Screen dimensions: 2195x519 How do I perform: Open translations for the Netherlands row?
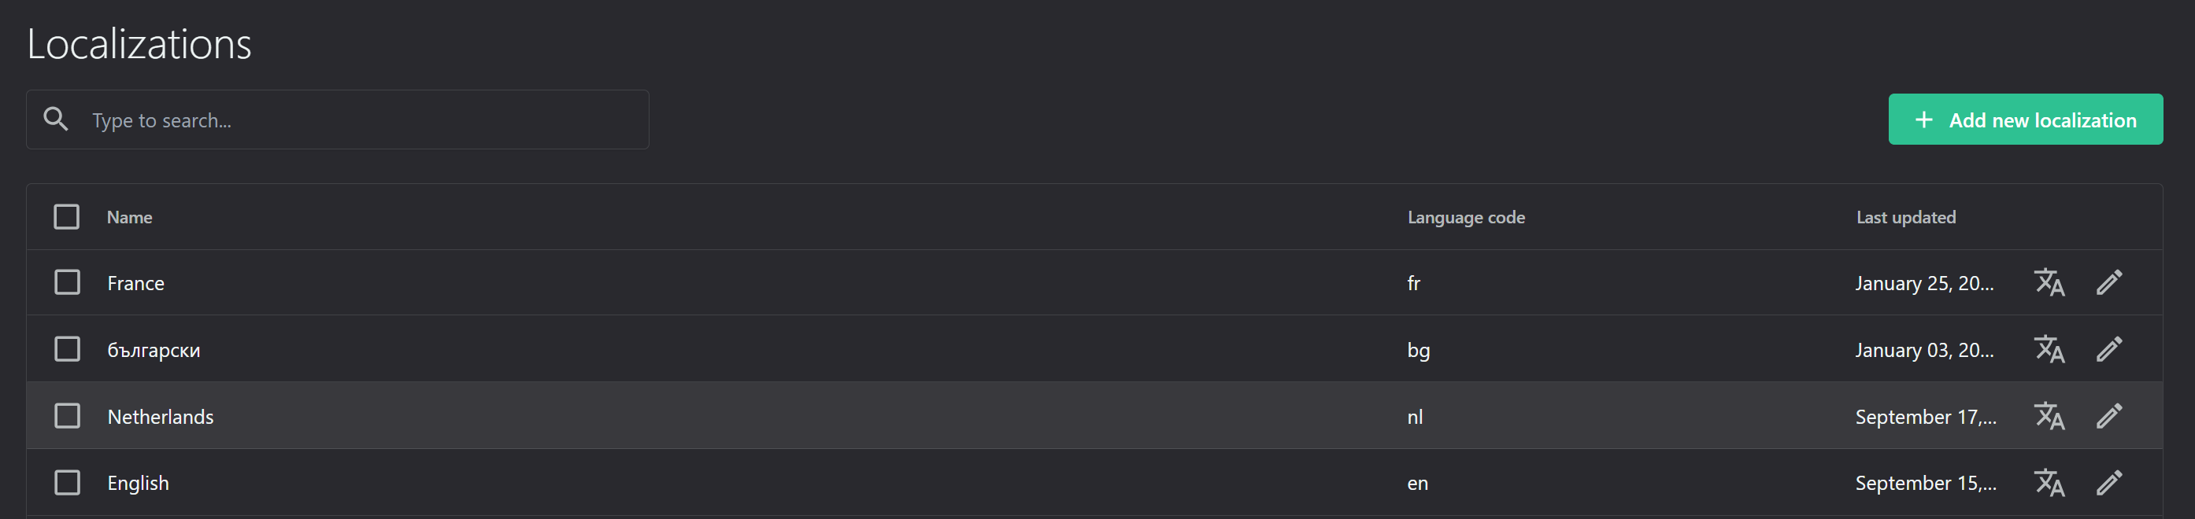(x=2049, y=416)
